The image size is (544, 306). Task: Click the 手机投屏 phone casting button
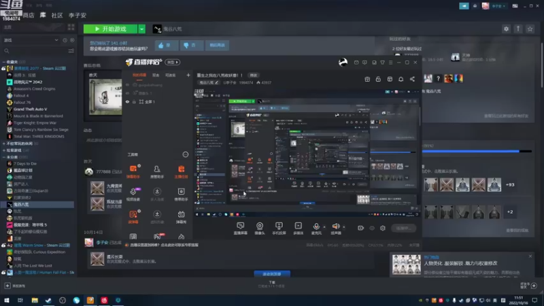[279, 228]
